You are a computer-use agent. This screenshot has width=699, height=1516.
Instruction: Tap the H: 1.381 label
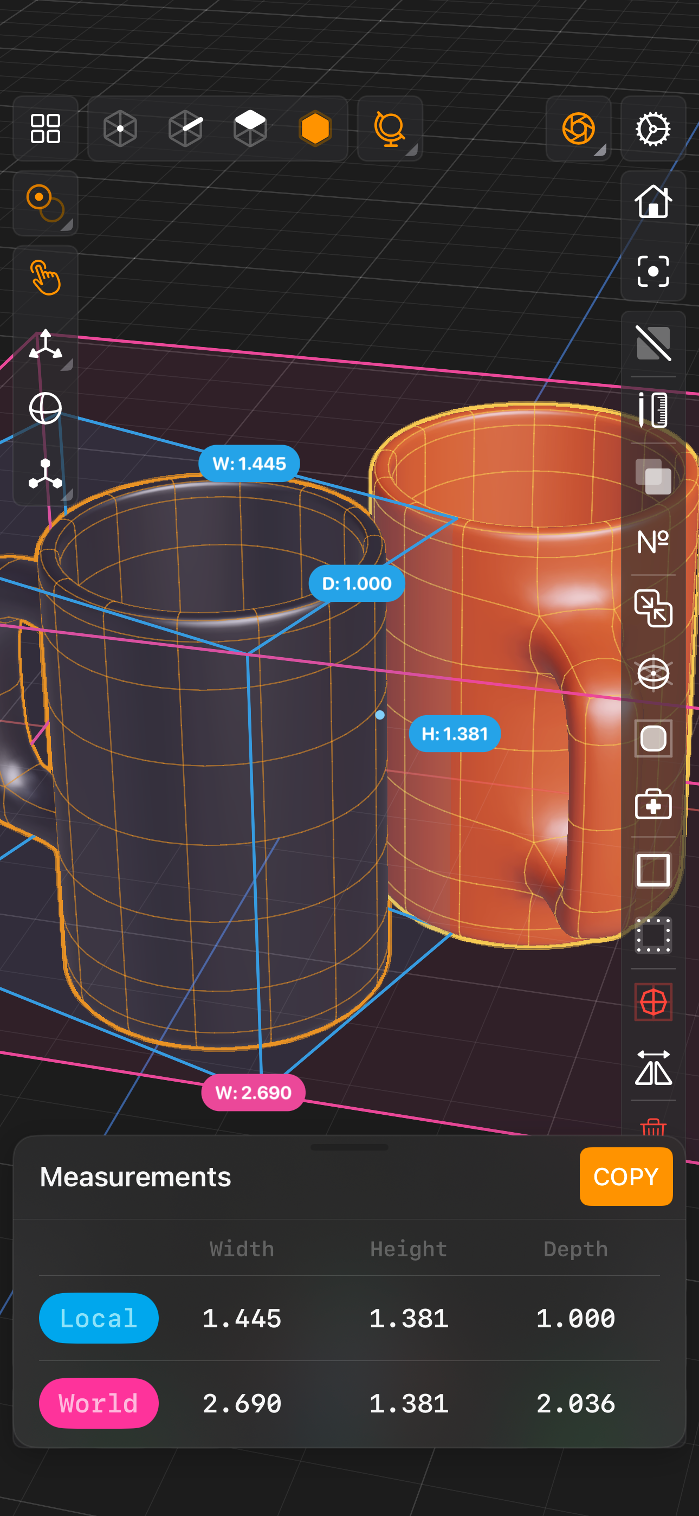point(455,734)
